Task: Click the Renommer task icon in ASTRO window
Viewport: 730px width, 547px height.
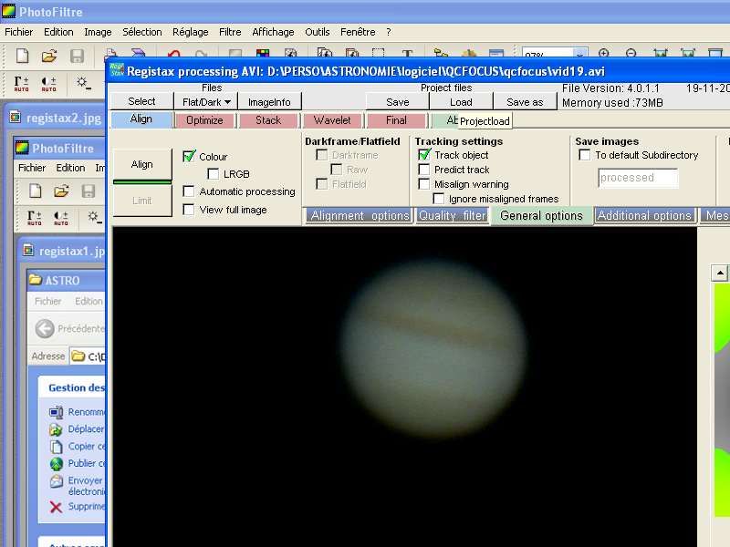Action: [57, 412]
